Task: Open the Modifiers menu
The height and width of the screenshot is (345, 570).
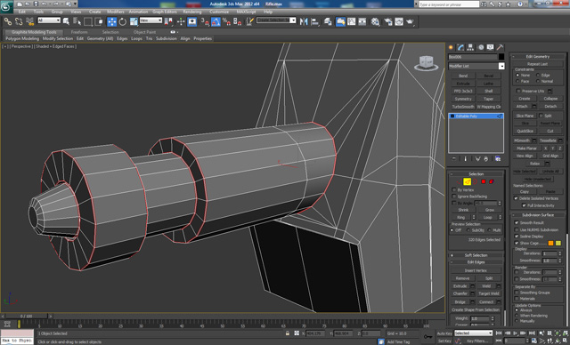Action: pyautogui.click(x=115, y=12)
